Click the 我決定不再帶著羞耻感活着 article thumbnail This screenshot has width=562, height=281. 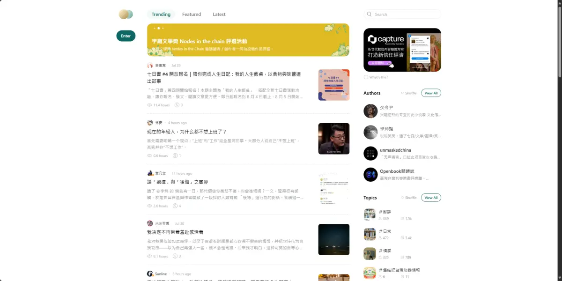(334, 239)
